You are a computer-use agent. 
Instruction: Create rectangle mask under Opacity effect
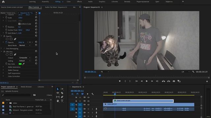(11, 39)
